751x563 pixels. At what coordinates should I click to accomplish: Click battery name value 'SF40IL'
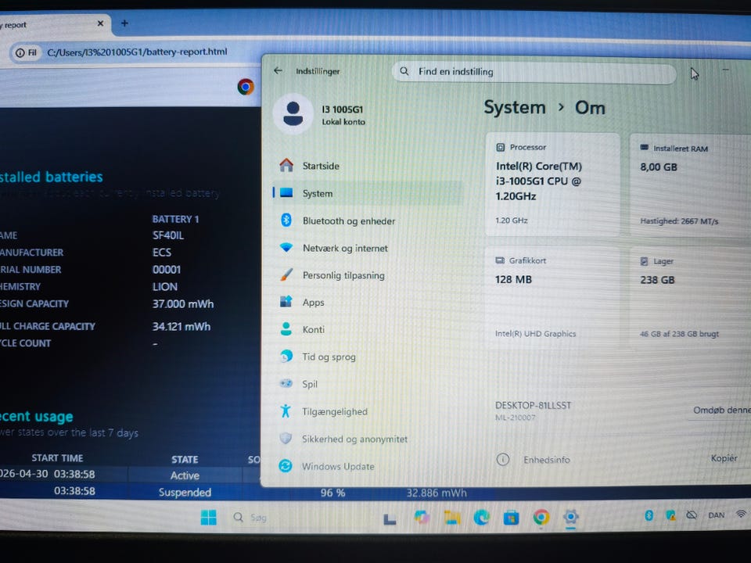coord(167,235)
